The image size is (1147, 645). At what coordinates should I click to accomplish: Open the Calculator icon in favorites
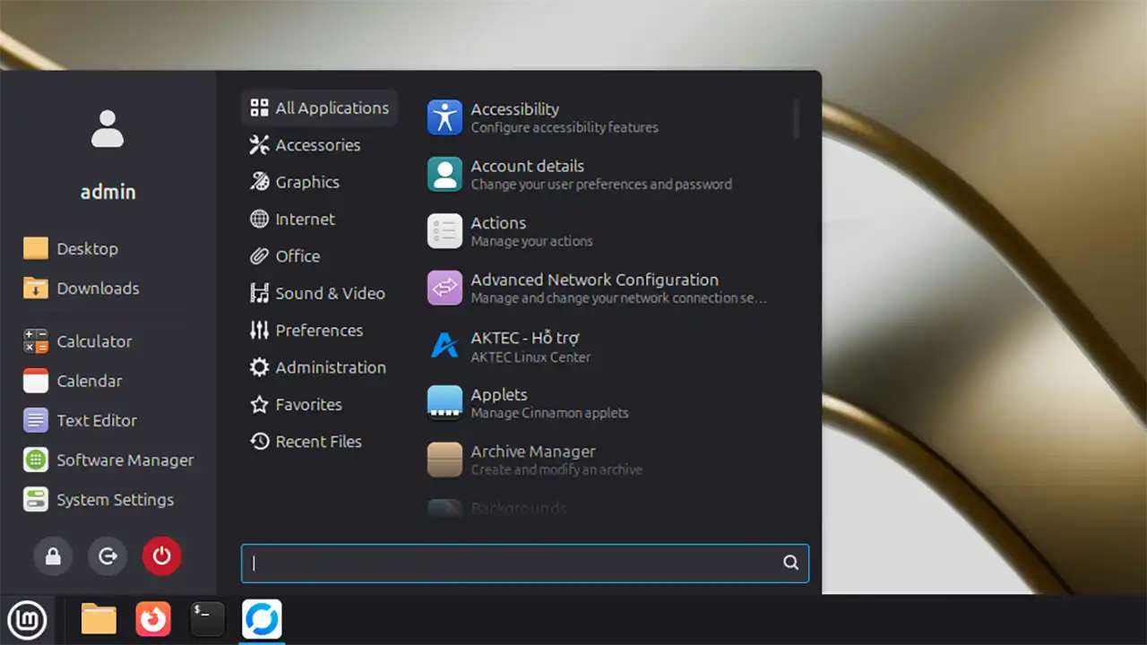point(36,341)
